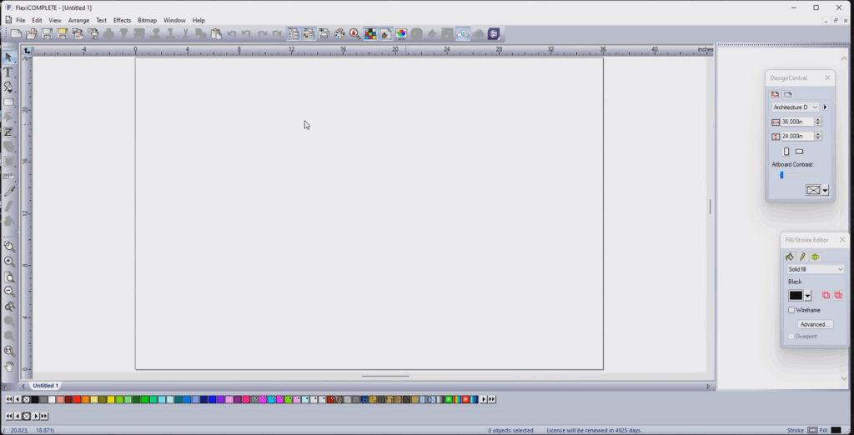Select landscape orientation in DesignCentral
This screenshot has width=854, height=435.
pyautogui.click(x=800, y=152)
